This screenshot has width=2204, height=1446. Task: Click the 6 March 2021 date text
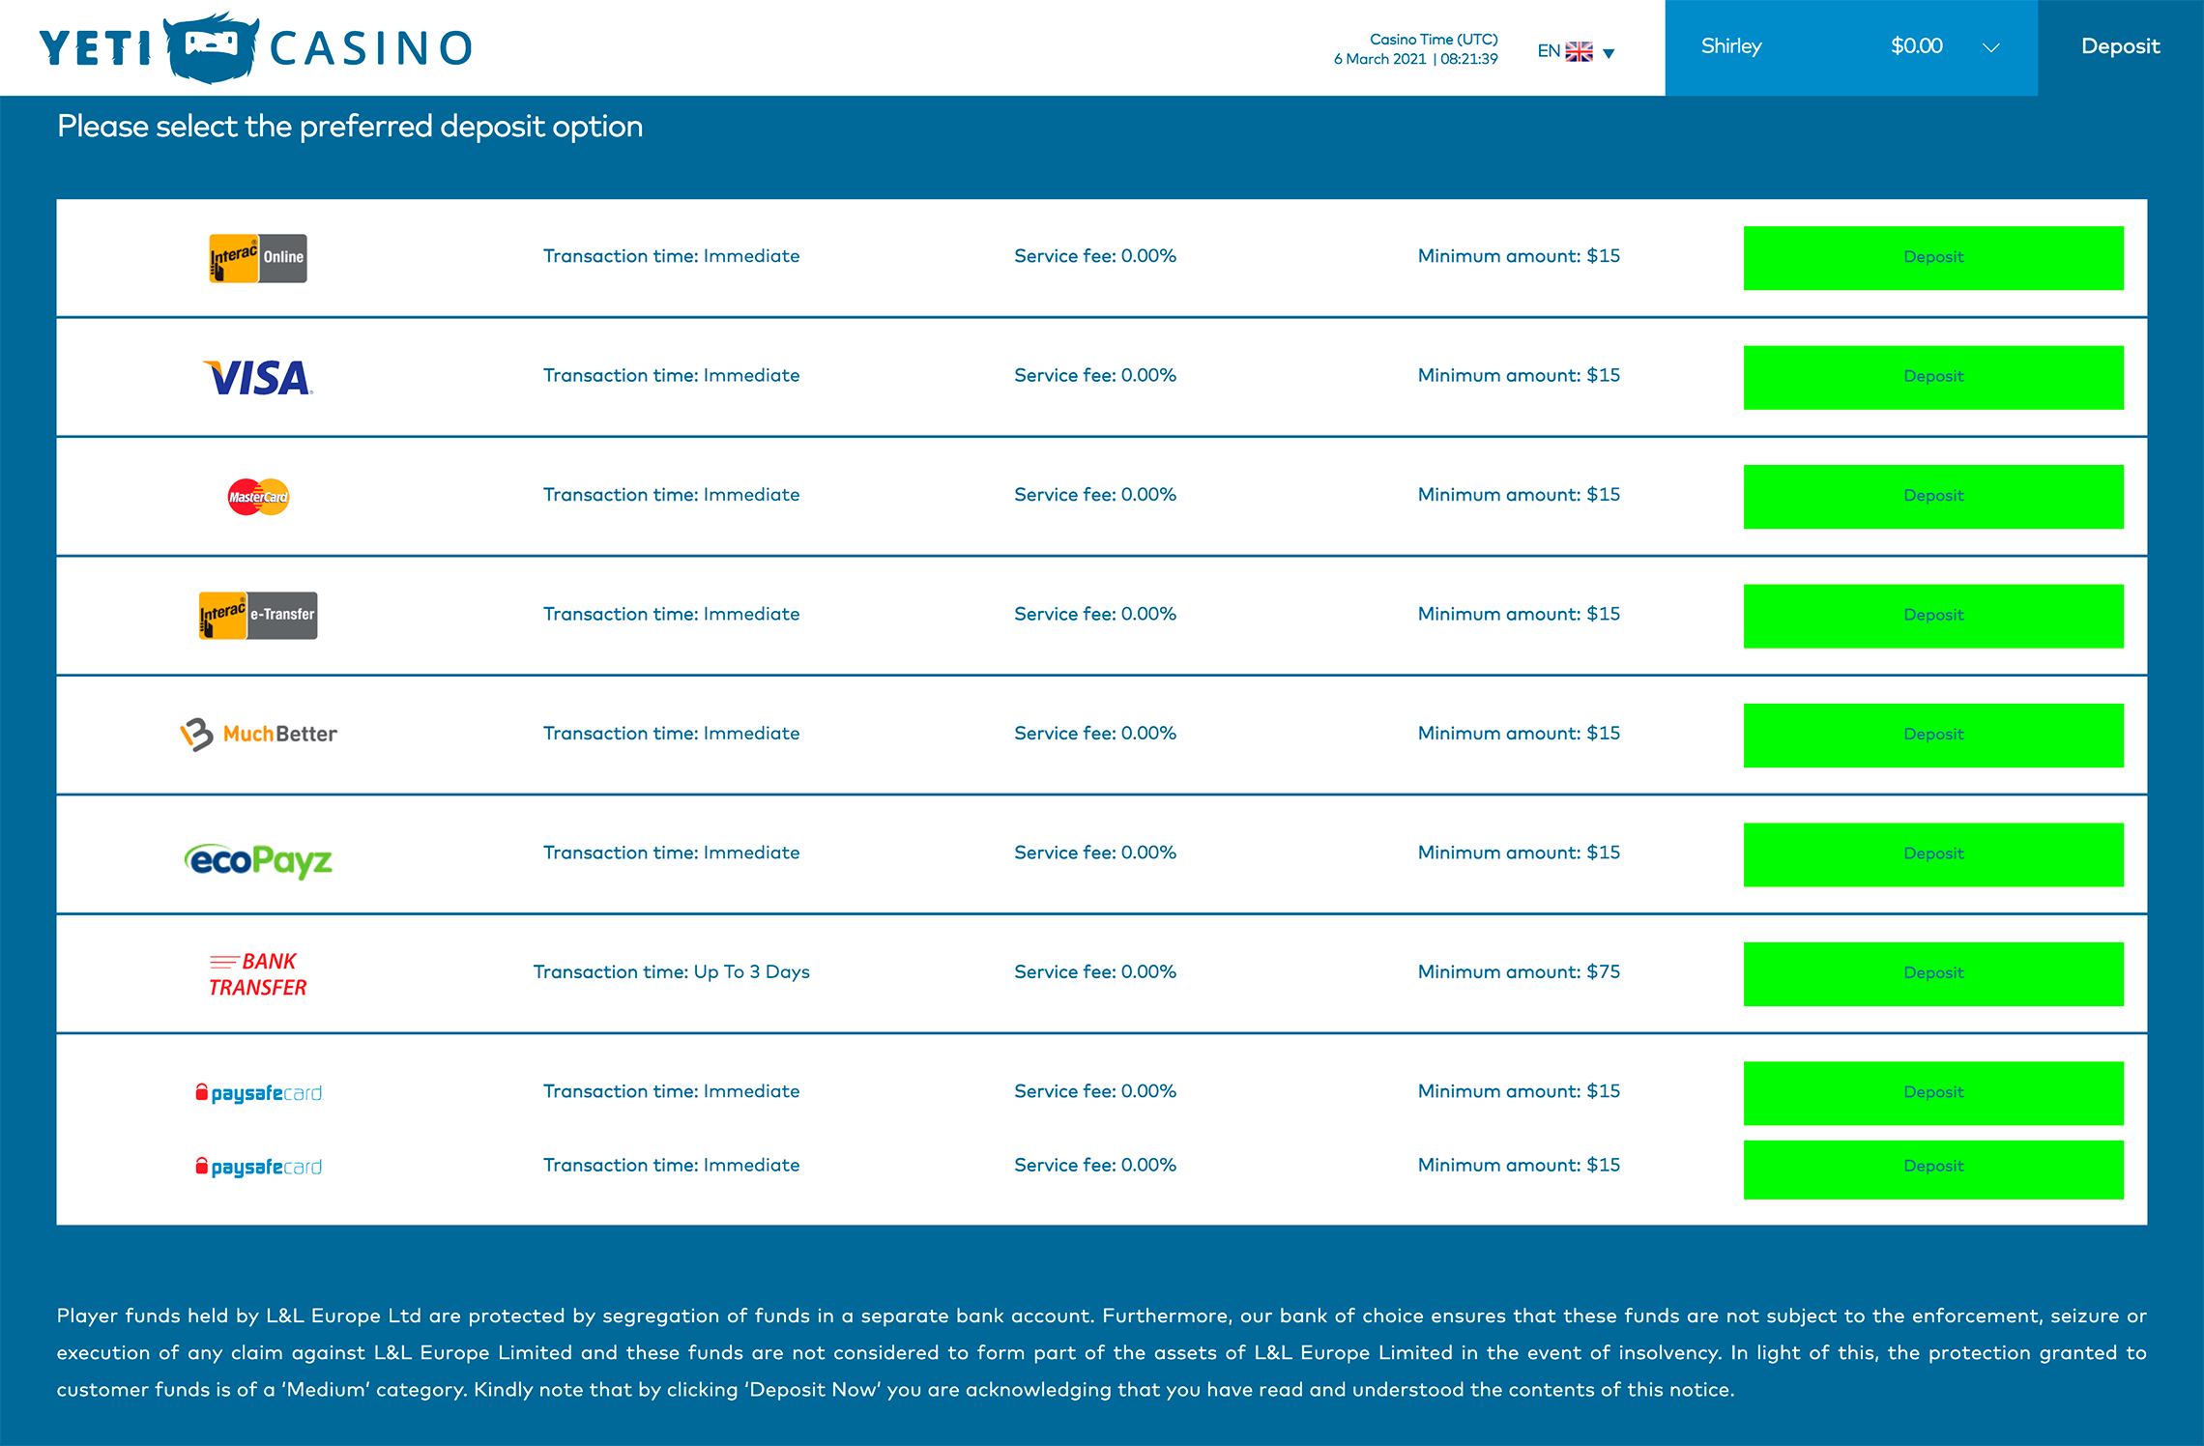click(1380, 59)
